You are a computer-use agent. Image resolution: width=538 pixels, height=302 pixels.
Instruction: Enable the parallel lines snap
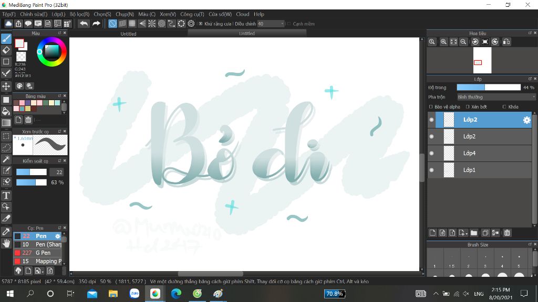tap(122, 24)
